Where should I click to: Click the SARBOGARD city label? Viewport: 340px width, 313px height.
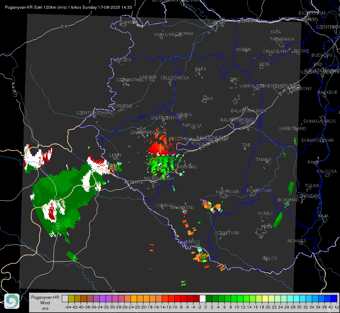click(292, 129)
